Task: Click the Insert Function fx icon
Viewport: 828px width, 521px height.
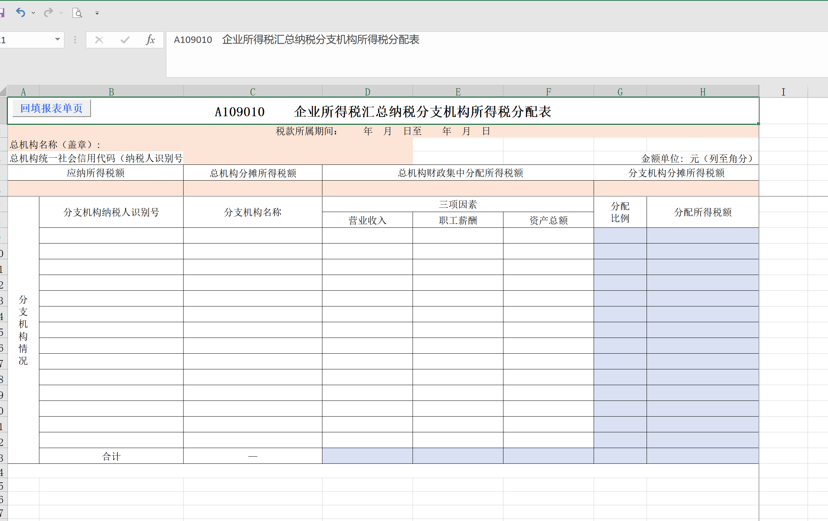Action: [x=150, y=40]
